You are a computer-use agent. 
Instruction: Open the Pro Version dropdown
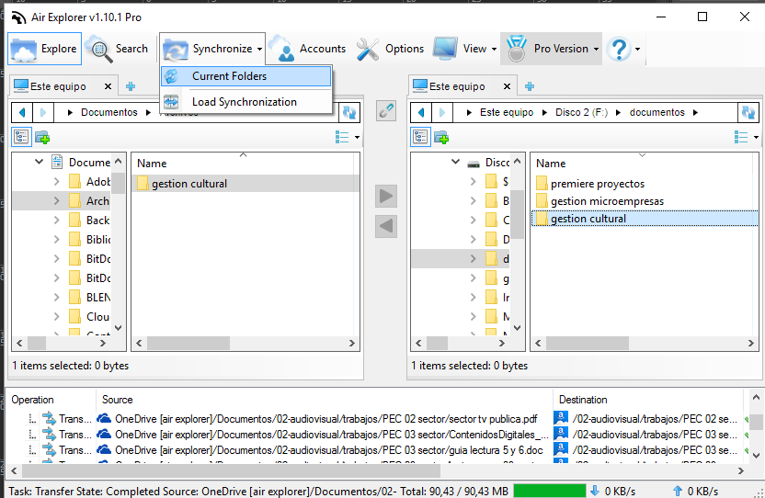(x=552, y=49)
